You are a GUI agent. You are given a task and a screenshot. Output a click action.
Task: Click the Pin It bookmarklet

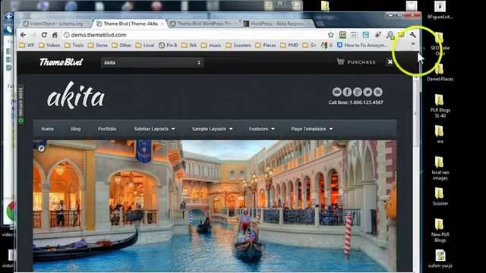(168, 45)
